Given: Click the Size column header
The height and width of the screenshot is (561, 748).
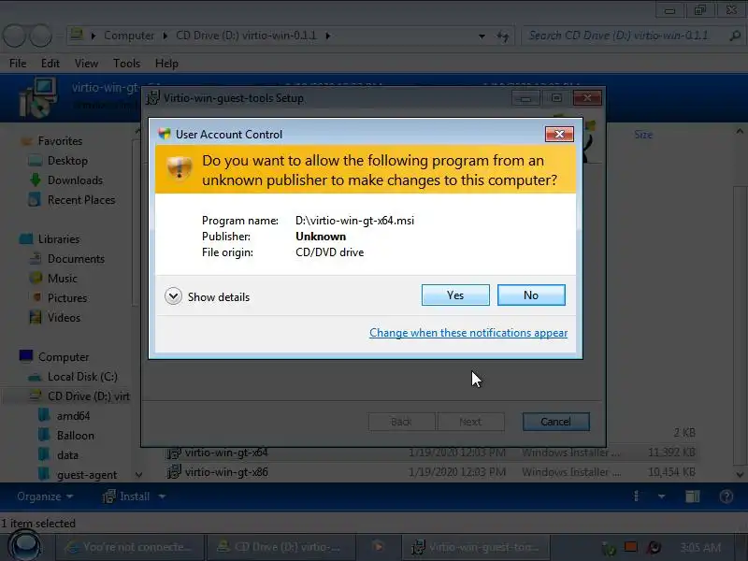Looking at the screenshot, I should (643, 135).
